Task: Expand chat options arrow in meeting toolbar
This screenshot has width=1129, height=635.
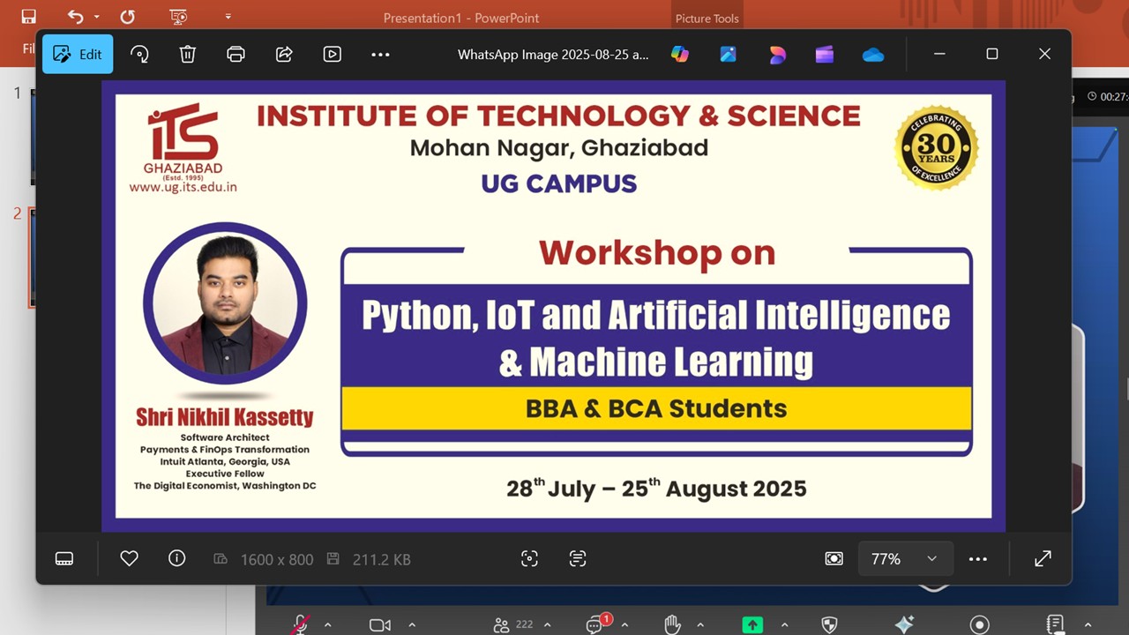Action: coord(624,624)
